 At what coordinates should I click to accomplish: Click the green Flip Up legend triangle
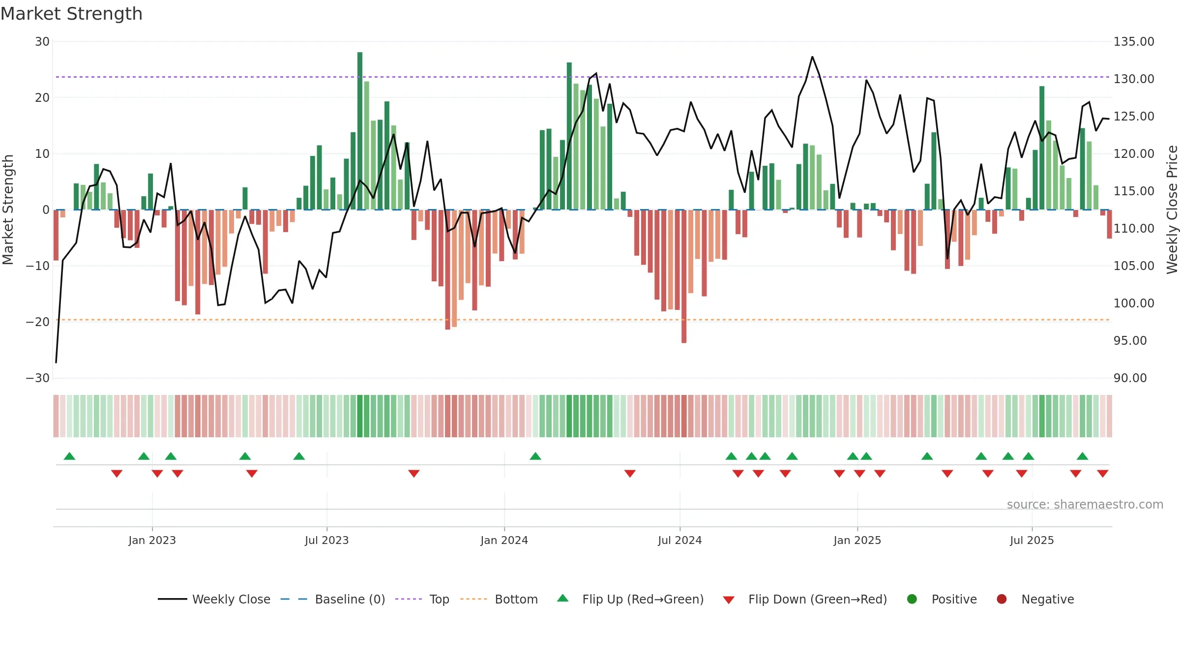pyautogui.click(x=563, y=598)
